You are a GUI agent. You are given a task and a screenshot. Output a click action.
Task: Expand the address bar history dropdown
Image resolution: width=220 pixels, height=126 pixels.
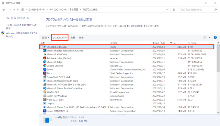tap(167, 10)
